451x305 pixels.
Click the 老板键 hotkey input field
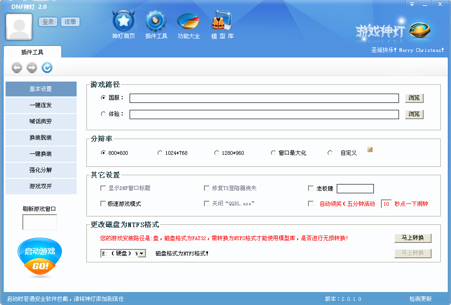(355, 189)
